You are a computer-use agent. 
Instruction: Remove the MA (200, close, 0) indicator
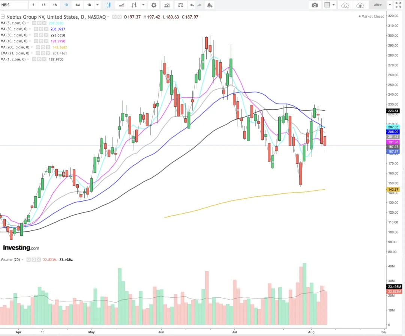48,47
